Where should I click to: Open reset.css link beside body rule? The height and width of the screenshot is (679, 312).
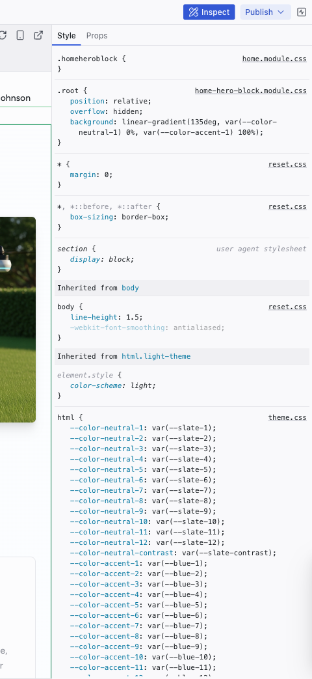(287, 307)
